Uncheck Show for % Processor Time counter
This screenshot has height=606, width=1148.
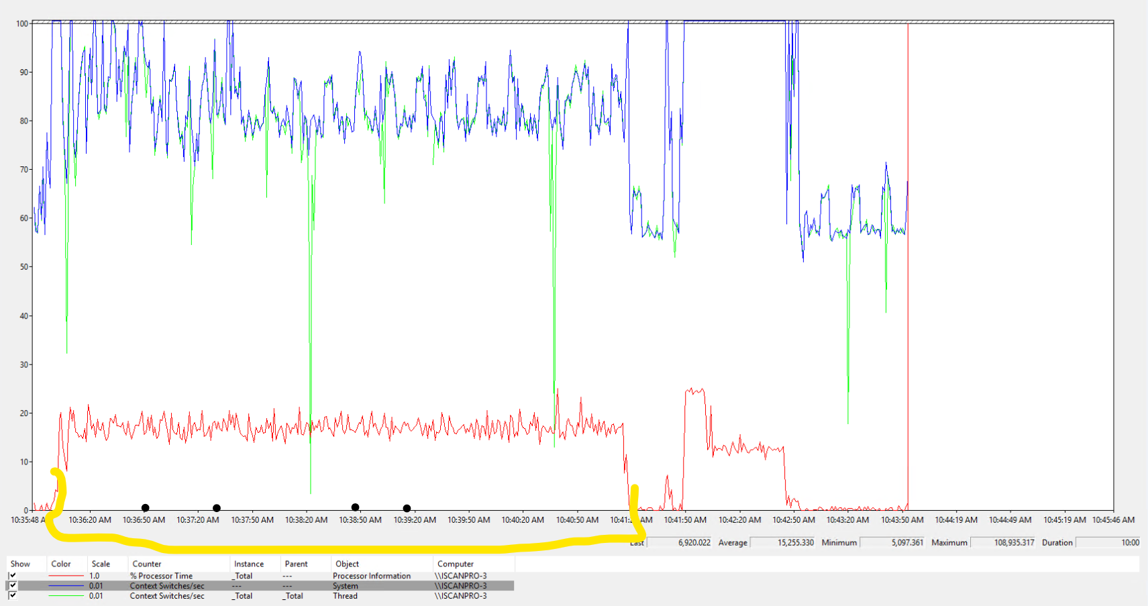12,575
